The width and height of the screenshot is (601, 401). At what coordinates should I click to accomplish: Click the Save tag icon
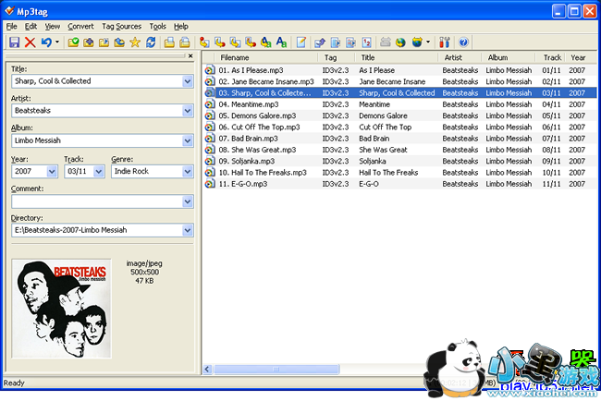tap(14, 43)
